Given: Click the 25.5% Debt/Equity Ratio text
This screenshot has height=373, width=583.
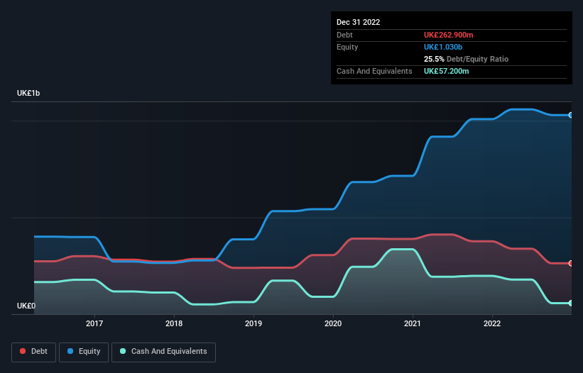Looking at the screenshot, I should tap(467, 59).
